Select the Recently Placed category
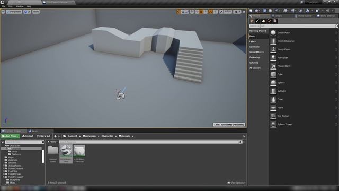The height and width of the screenshot is (191, 339). [x=258, y=31]
